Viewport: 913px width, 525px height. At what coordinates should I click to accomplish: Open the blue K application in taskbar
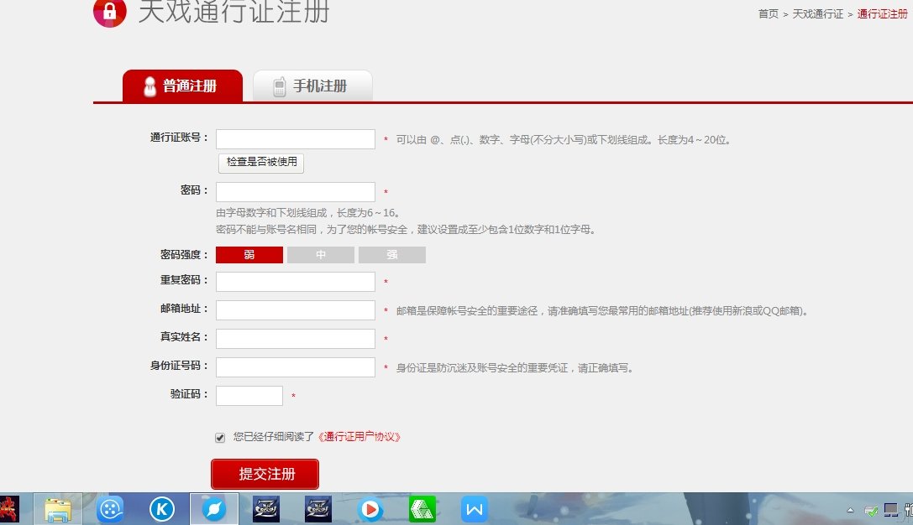(162, 509)
